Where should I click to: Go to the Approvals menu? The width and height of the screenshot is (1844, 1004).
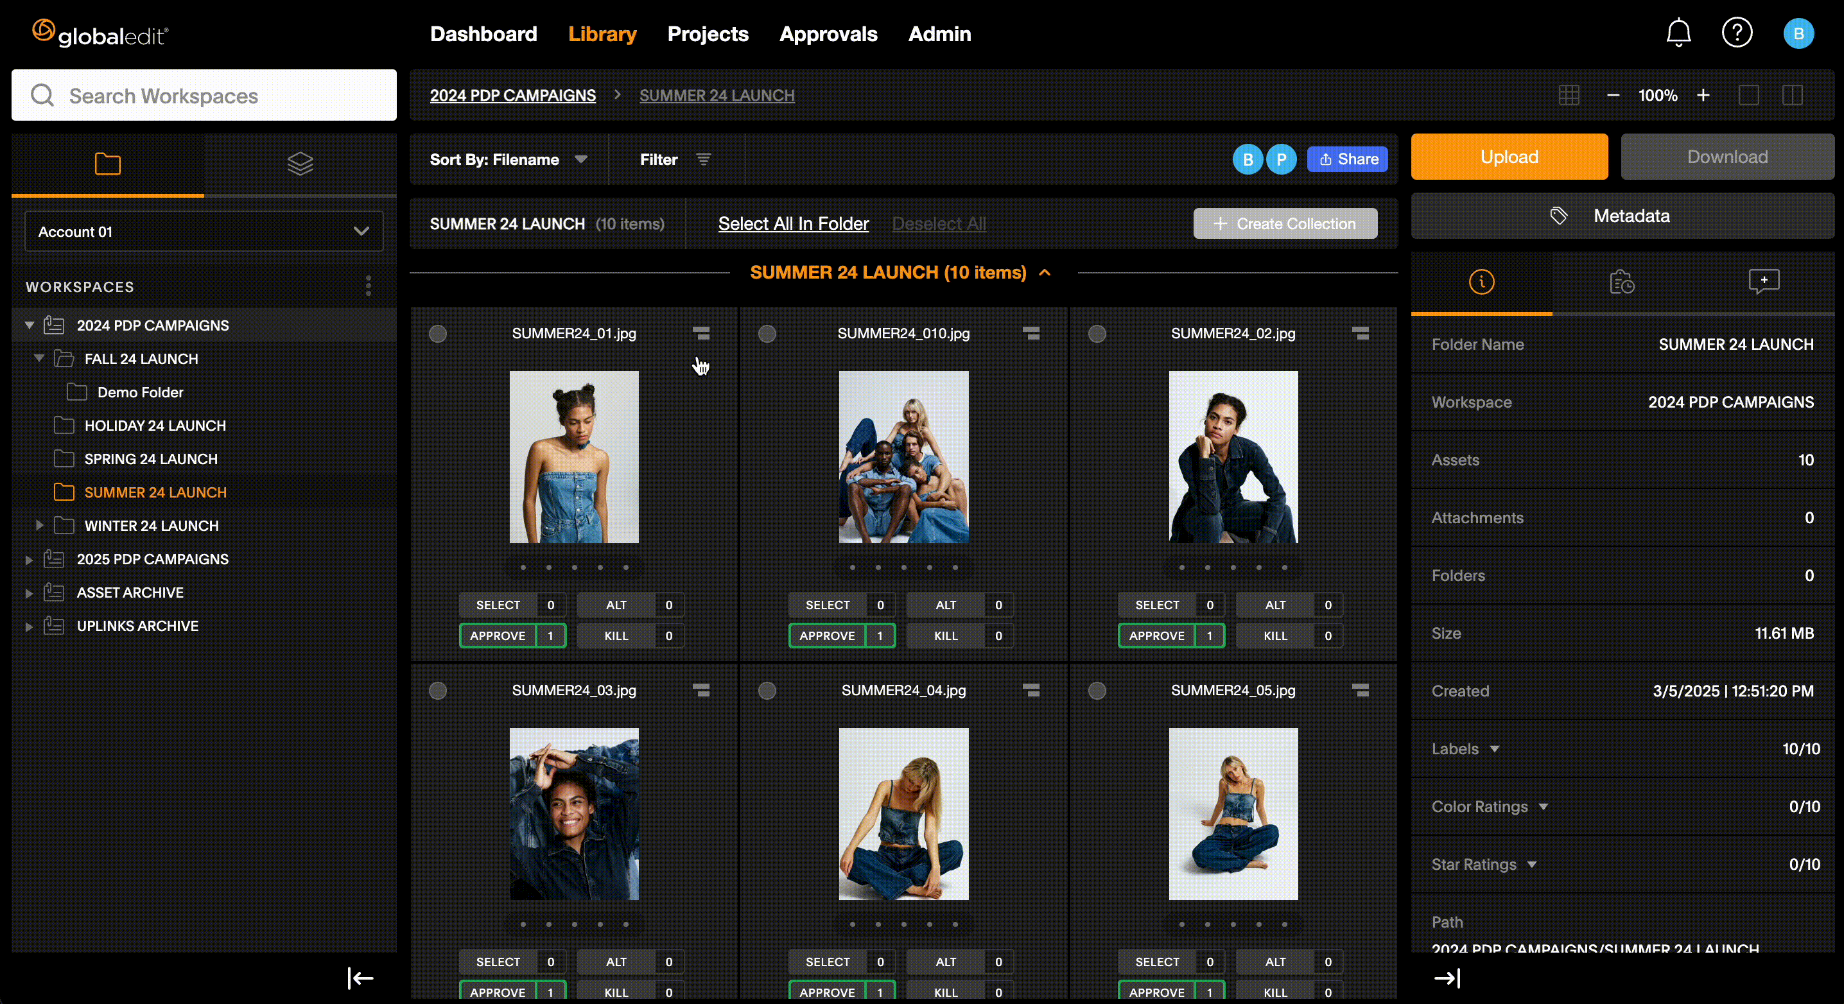(x=828, y=33)
